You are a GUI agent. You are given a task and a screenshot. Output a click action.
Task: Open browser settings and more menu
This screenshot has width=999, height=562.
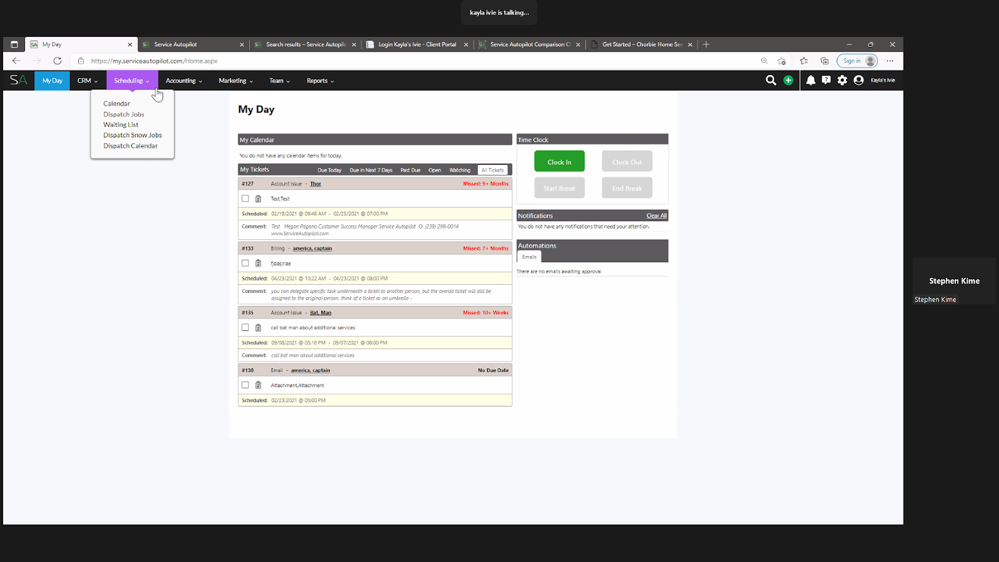point(890,61)
